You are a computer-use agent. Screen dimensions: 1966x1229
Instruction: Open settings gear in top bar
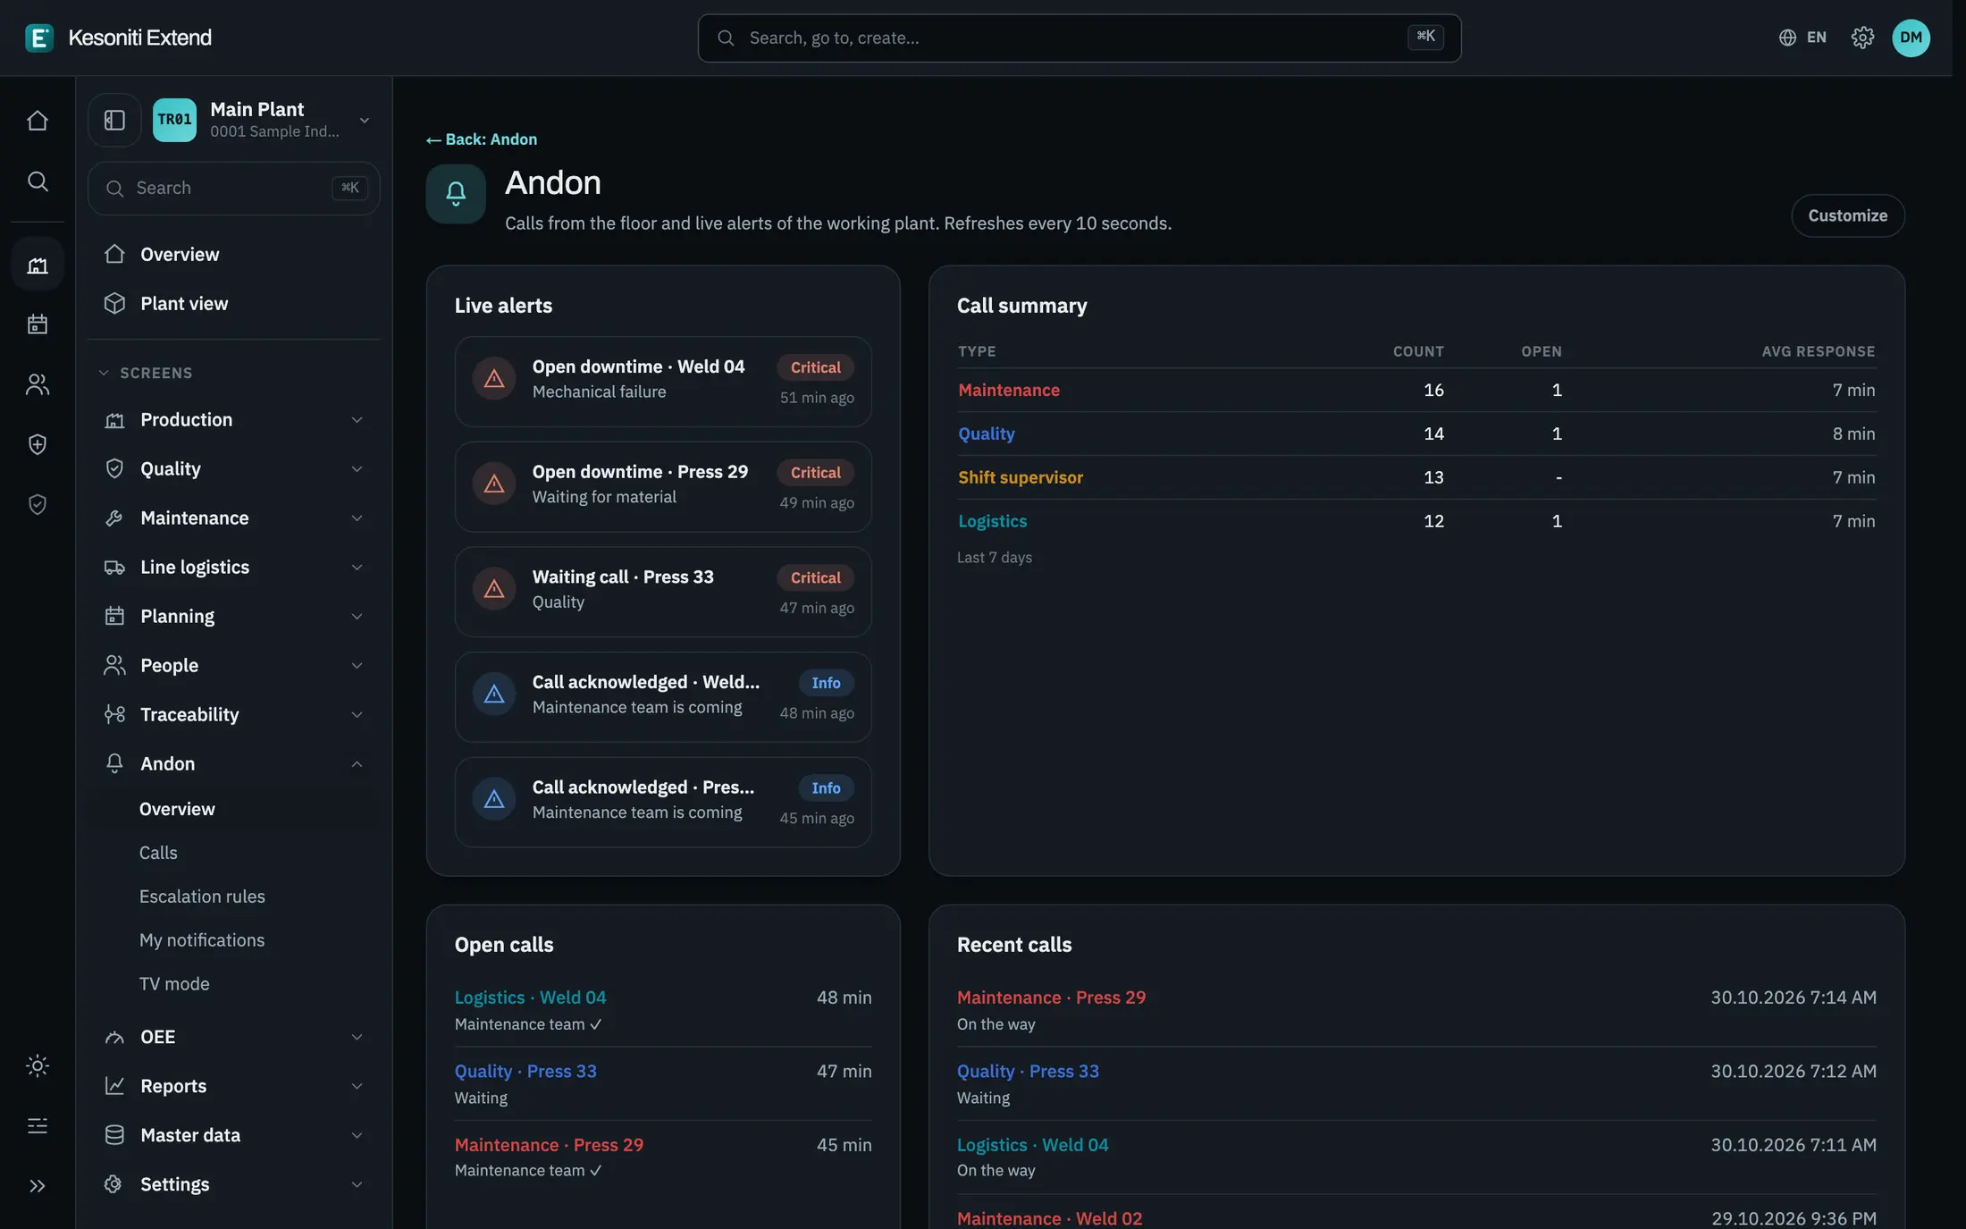pyautogui.click(x=1862, y=38)
